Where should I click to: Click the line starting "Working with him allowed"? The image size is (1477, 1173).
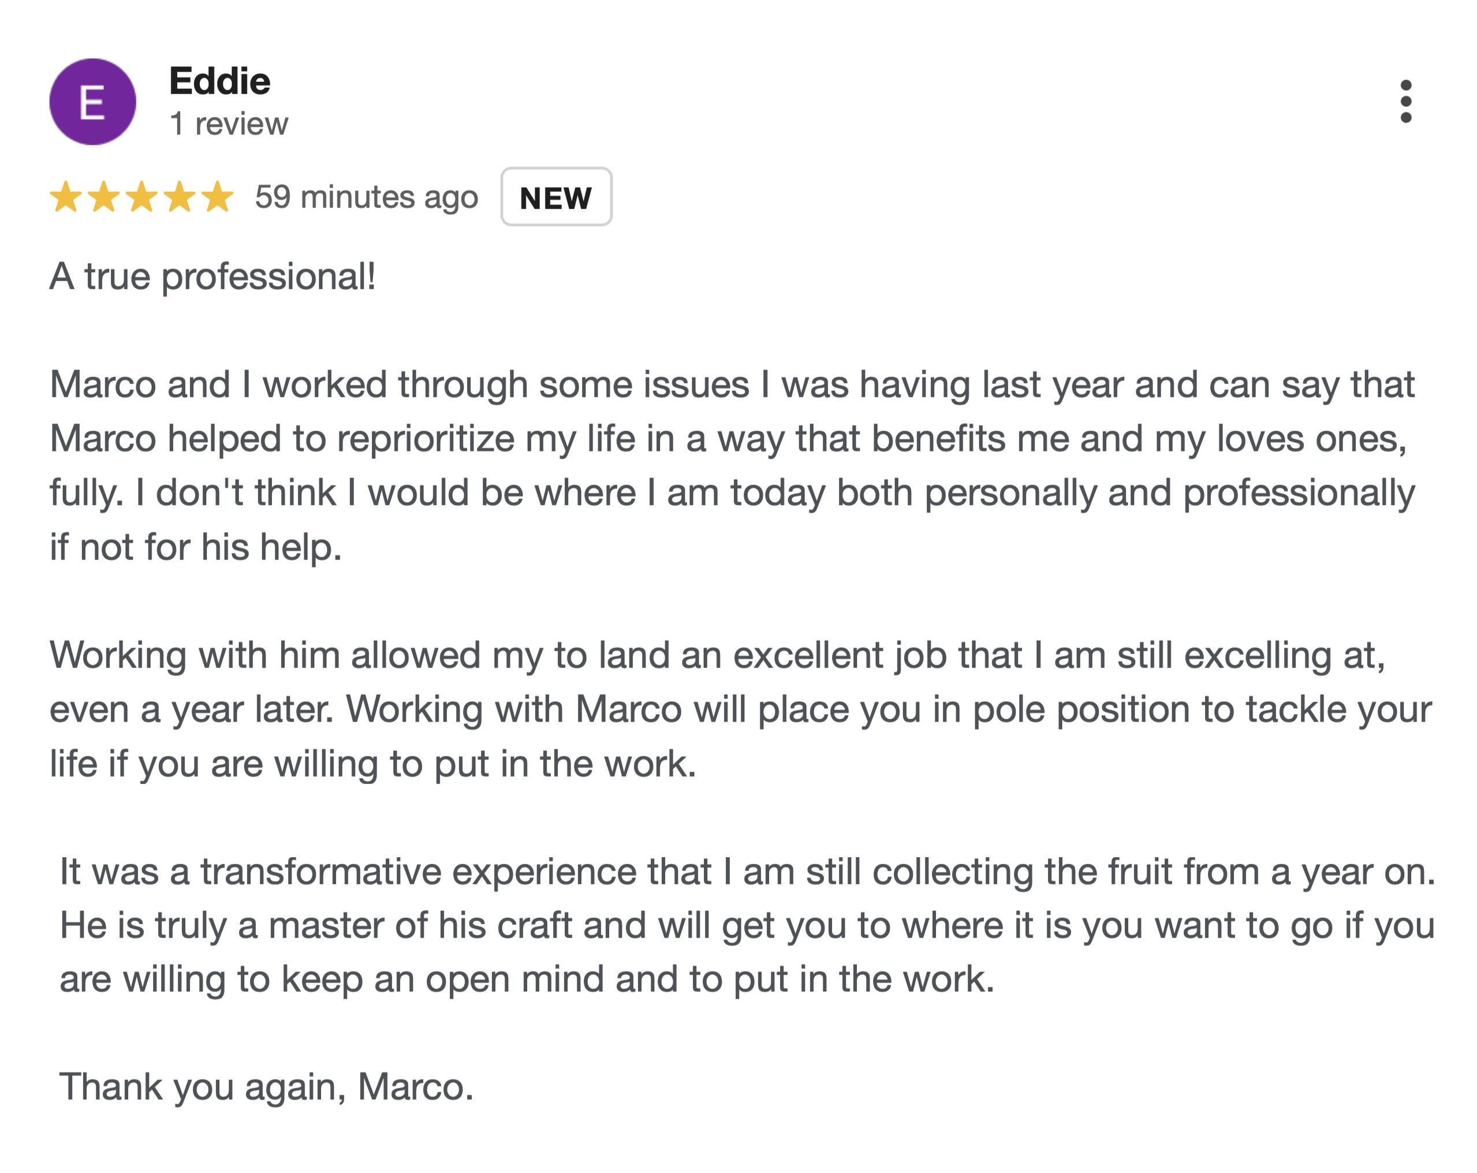coord(717,655)
